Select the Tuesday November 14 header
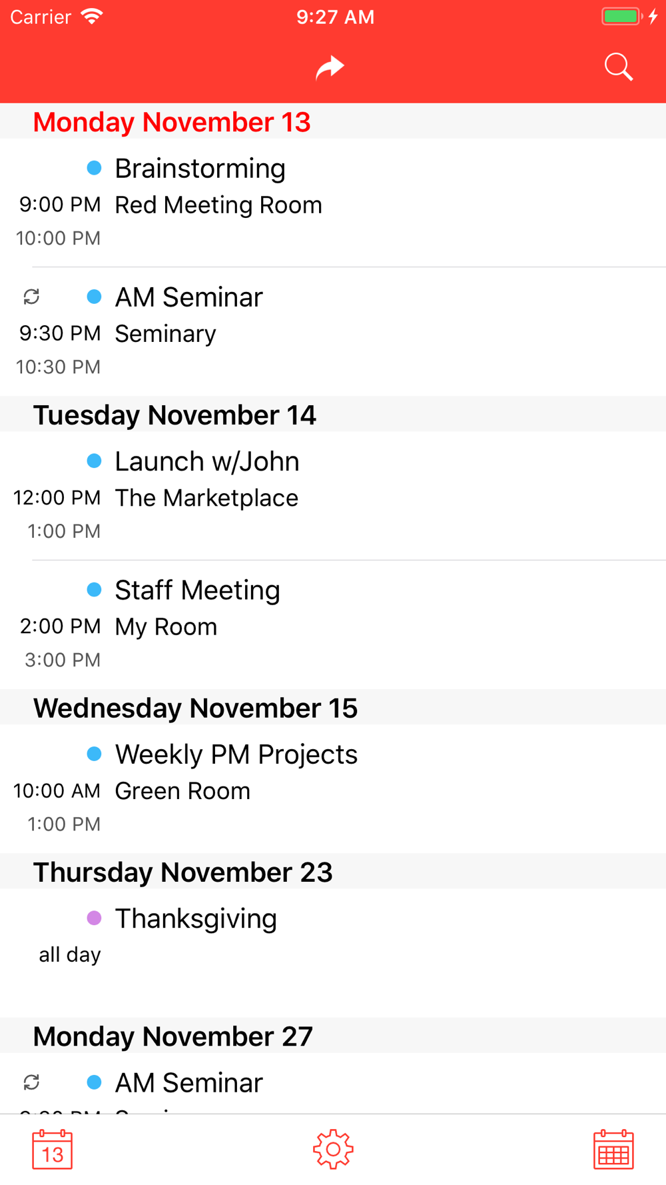The width and height of the screenshot is (666, 1185). [333, 414]
